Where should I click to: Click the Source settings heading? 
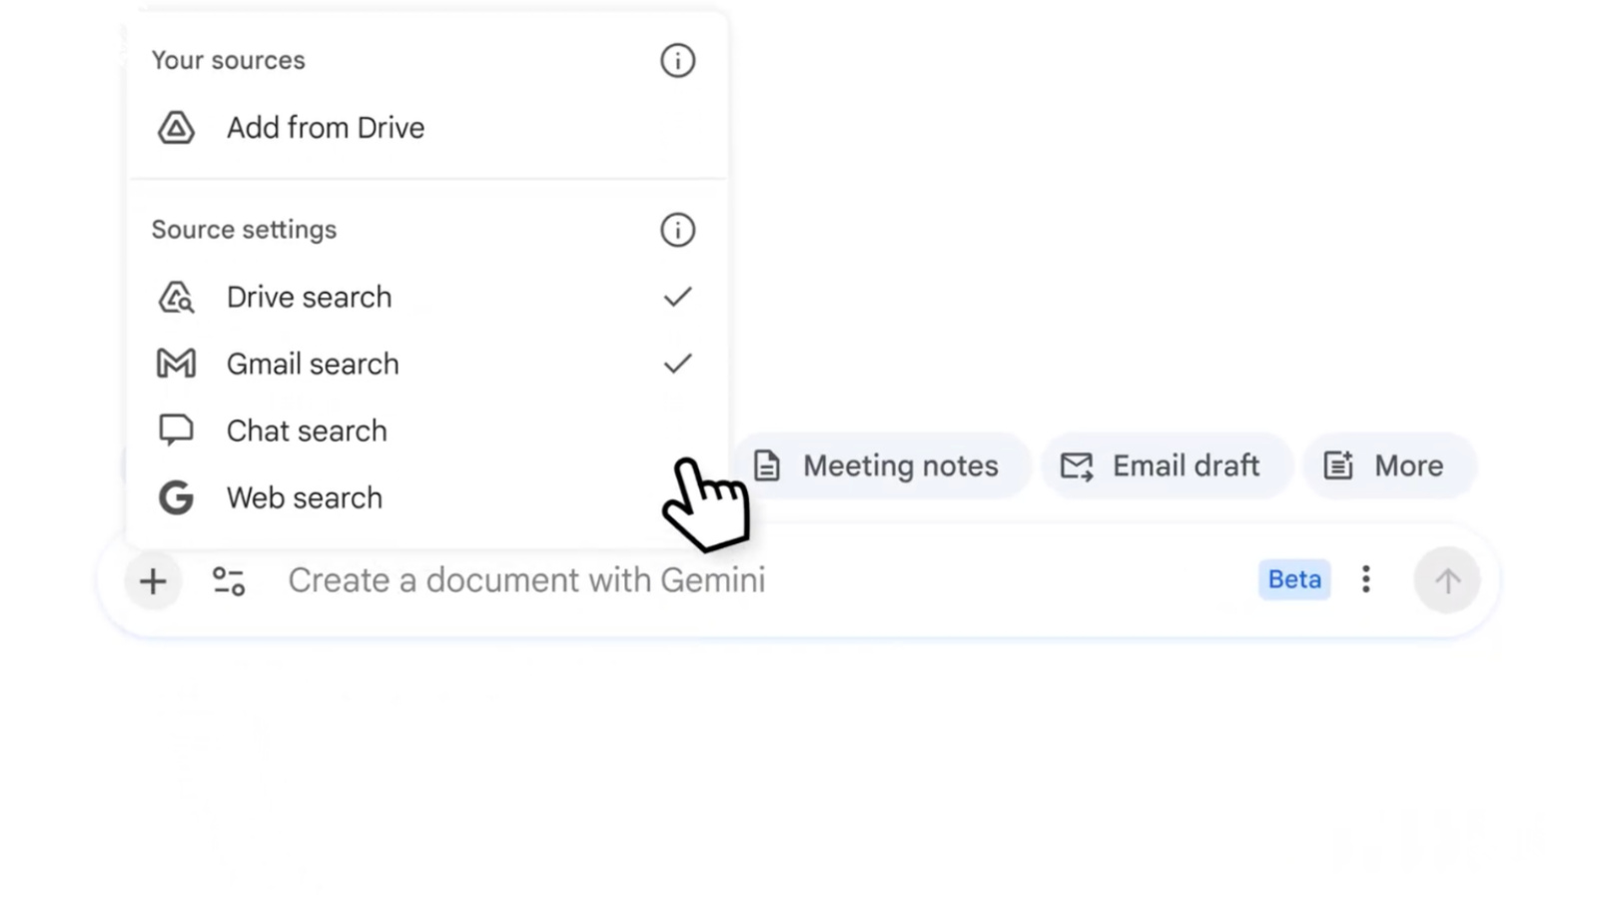pyautogui.click(x=245, y=230)
